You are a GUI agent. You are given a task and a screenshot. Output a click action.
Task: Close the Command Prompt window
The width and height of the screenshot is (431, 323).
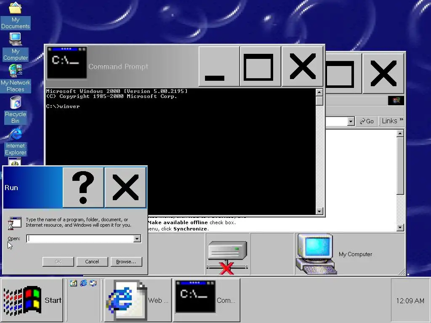[302, 66]
